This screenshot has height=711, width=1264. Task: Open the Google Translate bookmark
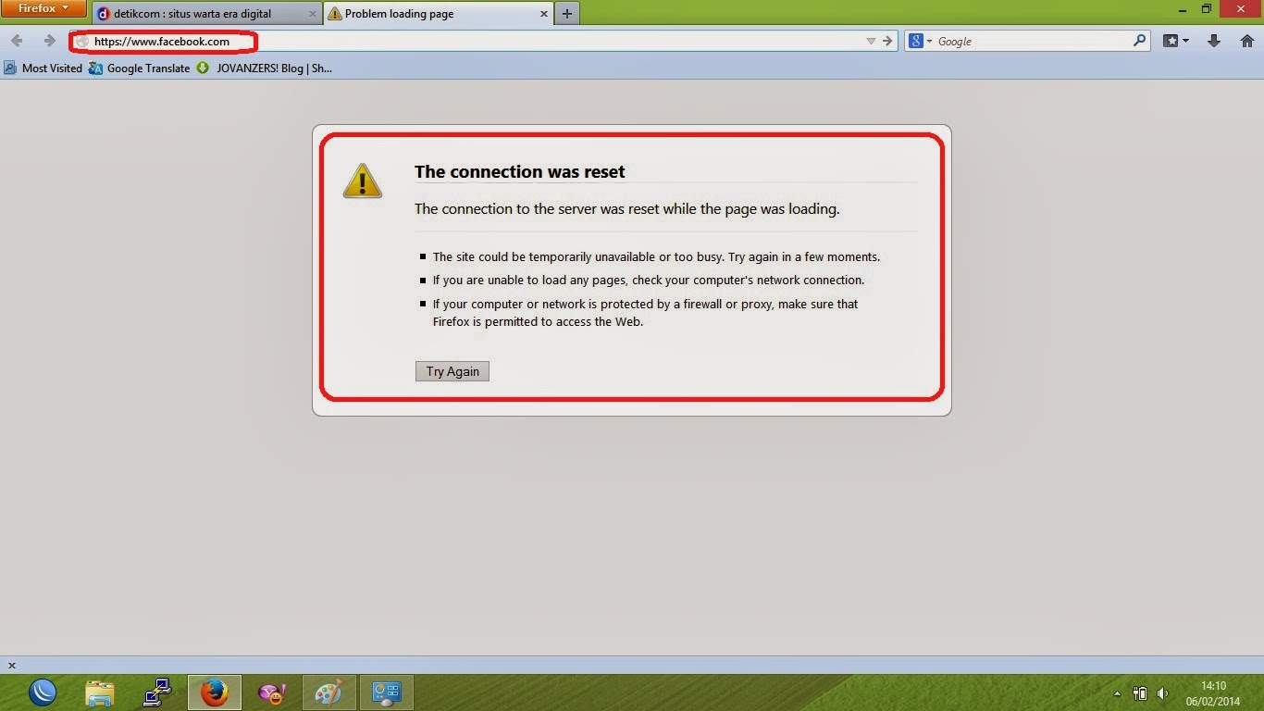tap(140, 68)
